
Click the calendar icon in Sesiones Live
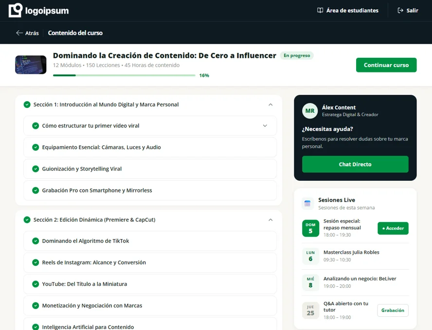(x=307, y=204)
